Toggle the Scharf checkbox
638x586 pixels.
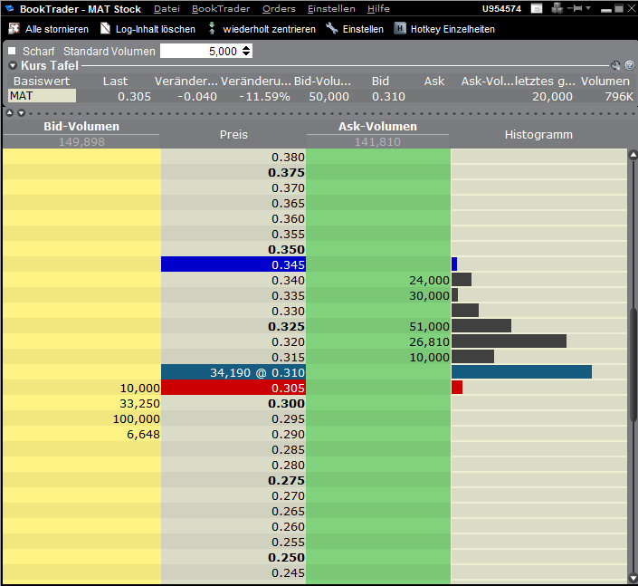coord(12,51)
